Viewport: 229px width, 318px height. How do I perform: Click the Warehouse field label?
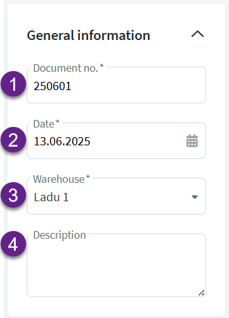(62, 179)
